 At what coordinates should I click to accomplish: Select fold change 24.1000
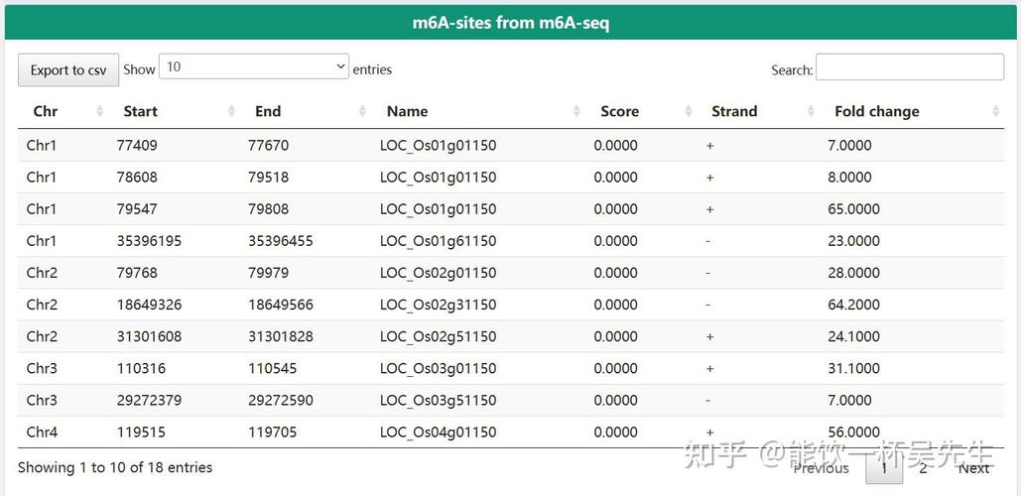pyautogui.click(x=853, y=336)
